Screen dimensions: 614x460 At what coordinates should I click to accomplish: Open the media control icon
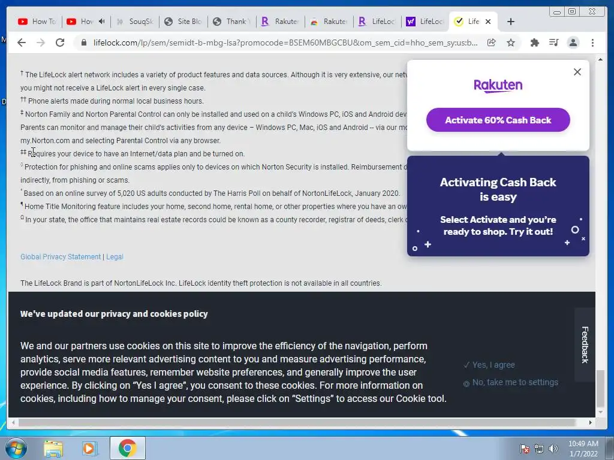click(x=553, y=43)
